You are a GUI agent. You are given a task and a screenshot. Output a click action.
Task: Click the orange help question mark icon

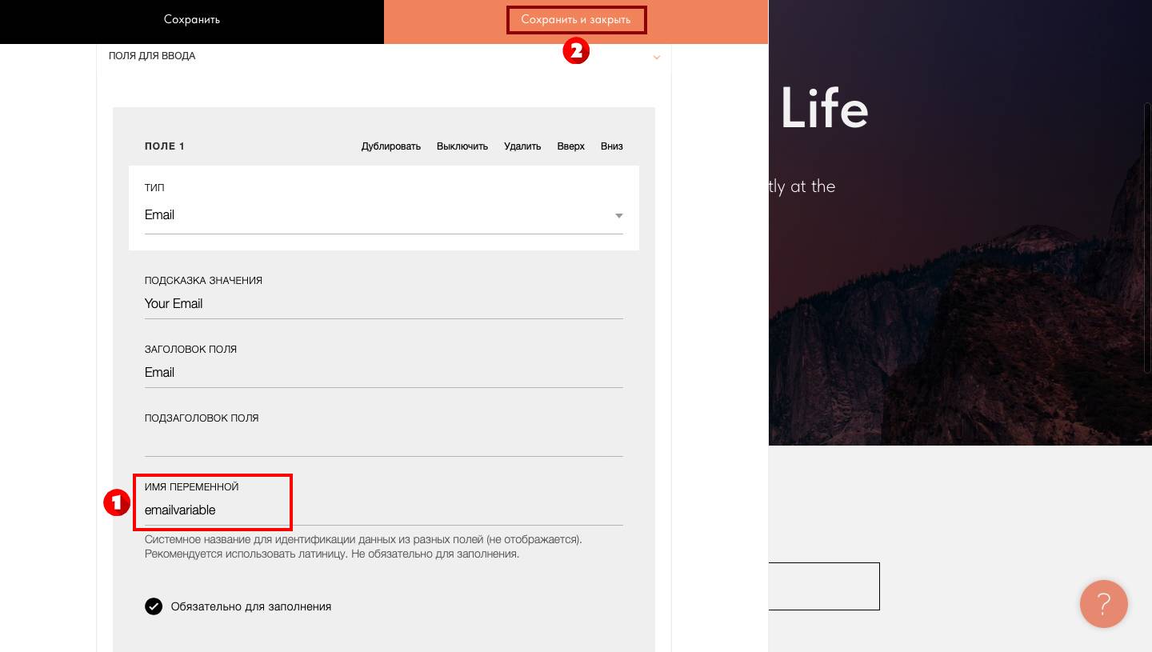[x=1103, y=603]
